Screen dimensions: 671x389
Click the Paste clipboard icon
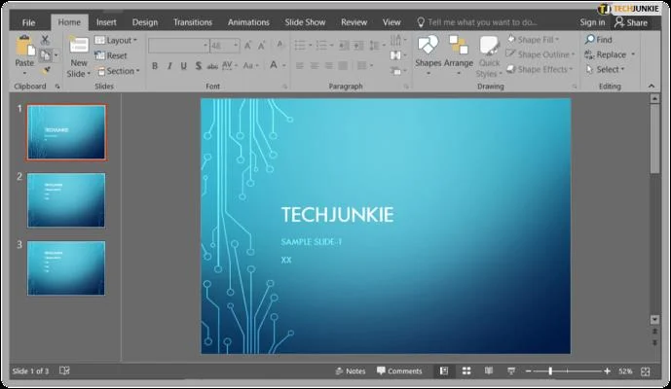pos(24,46)
